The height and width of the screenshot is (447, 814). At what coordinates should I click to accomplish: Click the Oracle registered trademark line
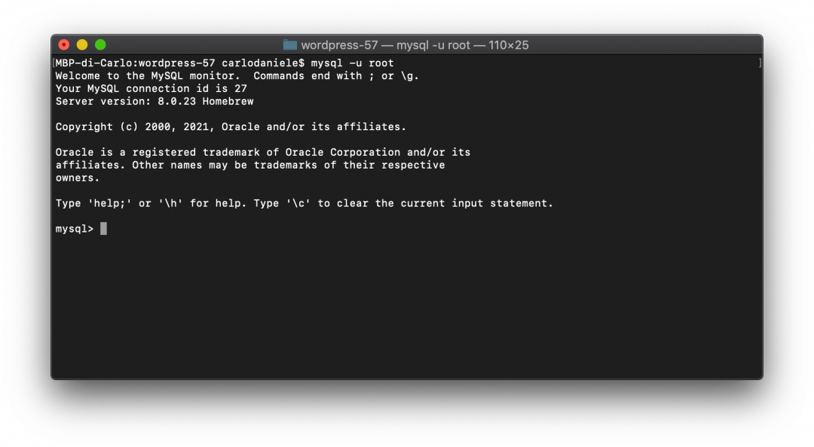pos(262,153)
